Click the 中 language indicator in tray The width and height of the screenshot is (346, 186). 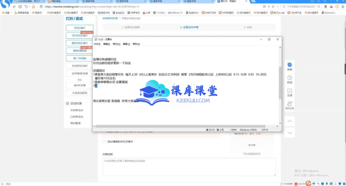coord(314,183)
